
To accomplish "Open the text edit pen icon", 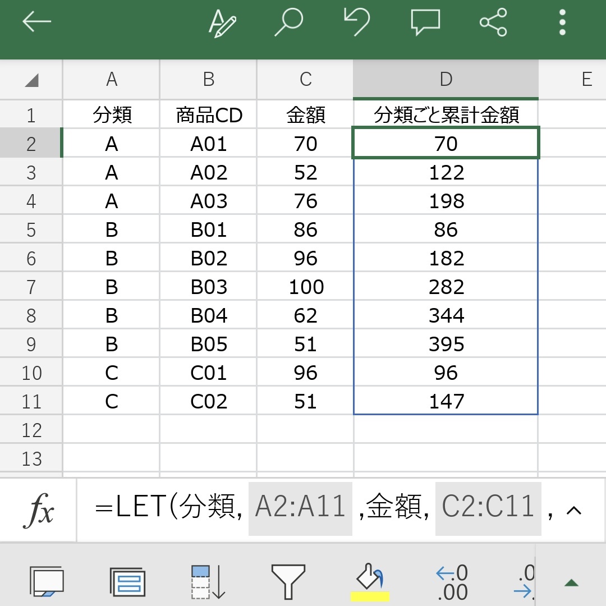I will click(x=222, y=23).
